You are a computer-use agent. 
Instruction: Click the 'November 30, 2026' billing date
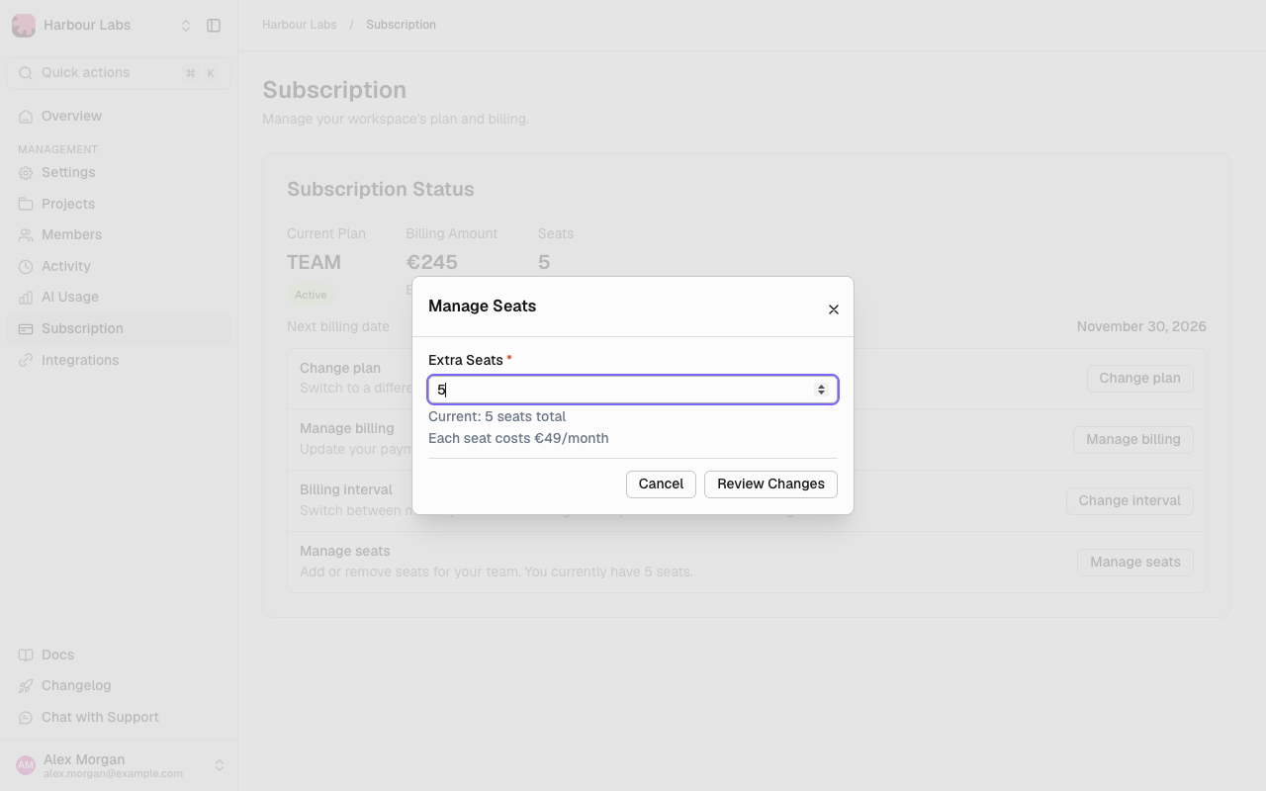click(1141, 327)
